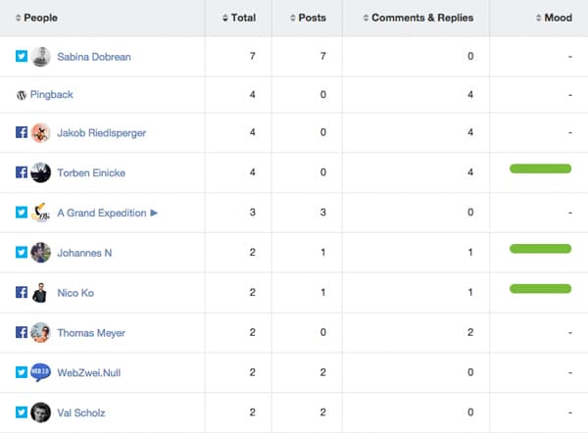The image size is (588, 433).
Task: Open WebZwei.Null's profile link
Action: click(89, 373)
